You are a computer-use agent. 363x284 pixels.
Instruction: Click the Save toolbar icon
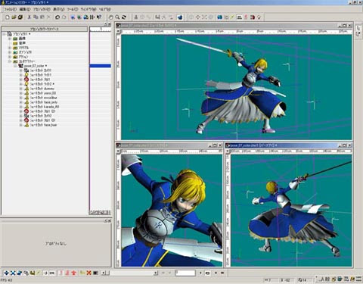20,17
